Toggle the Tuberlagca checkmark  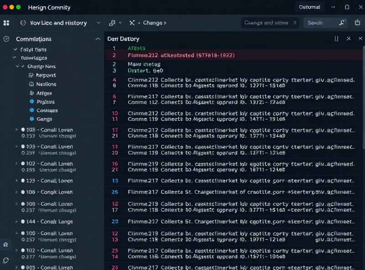point(14,57)
